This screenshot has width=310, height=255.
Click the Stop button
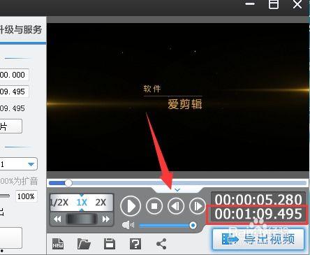pos(154,206)
